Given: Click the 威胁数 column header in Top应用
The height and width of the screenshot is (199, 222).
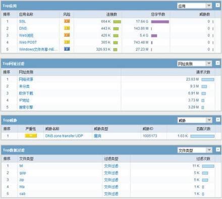Looking at the screenshot, I should pyautogui.click(x=205, y=14).
